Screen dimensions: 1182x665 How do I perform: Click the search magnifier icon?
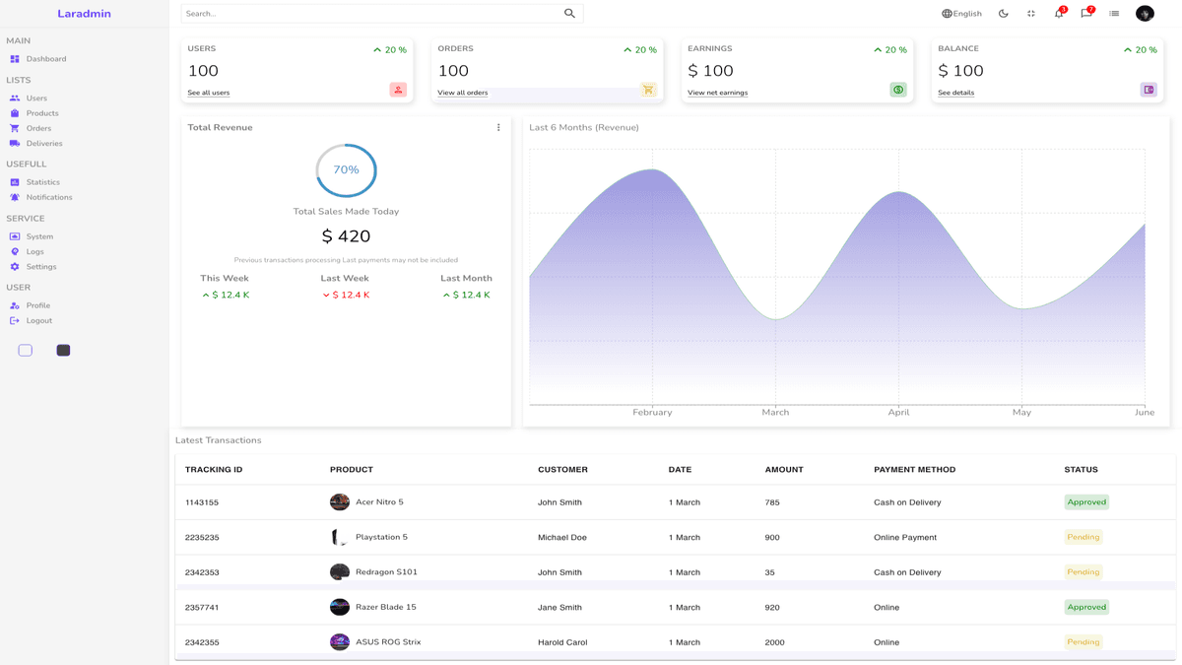point(569,14)
